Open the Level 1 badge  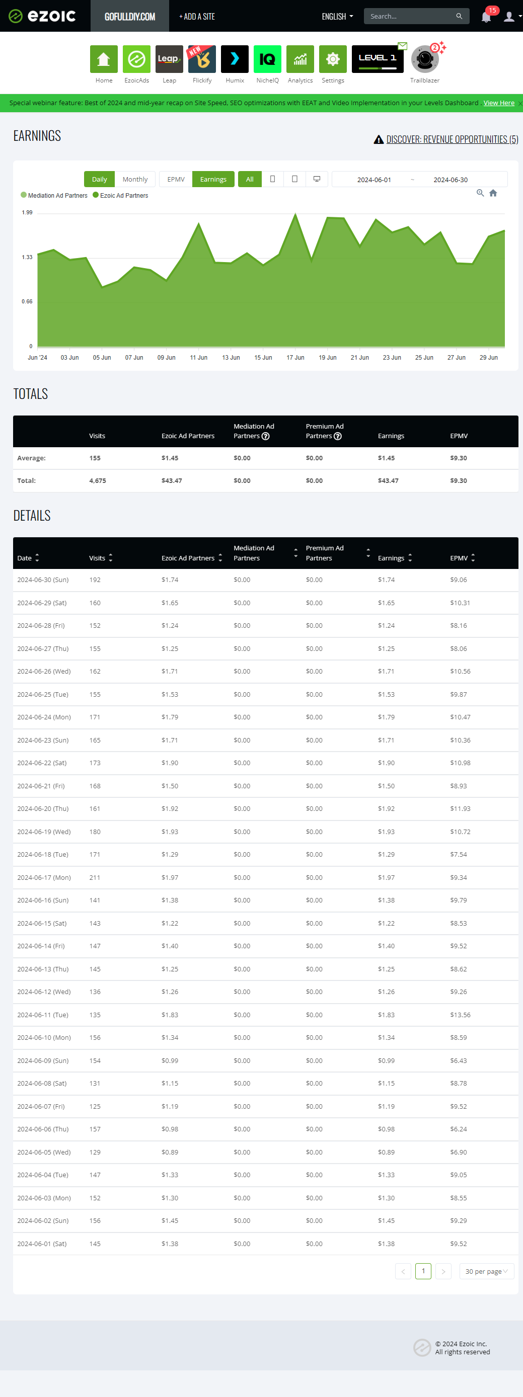click(378, 59)
